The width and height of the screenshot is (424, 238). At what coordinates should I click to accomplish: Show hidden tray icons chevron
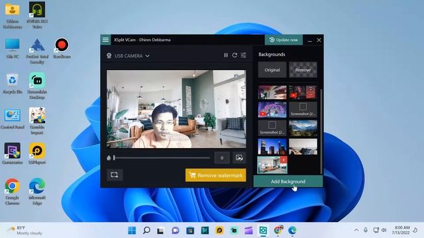click(x=356, y=230)
